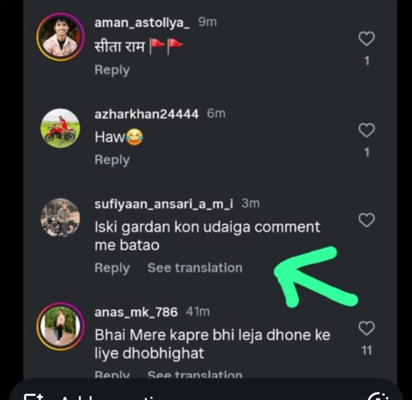Open username aman_astoliya_
This screenshot has height=400, width=412.
[143, 23]
